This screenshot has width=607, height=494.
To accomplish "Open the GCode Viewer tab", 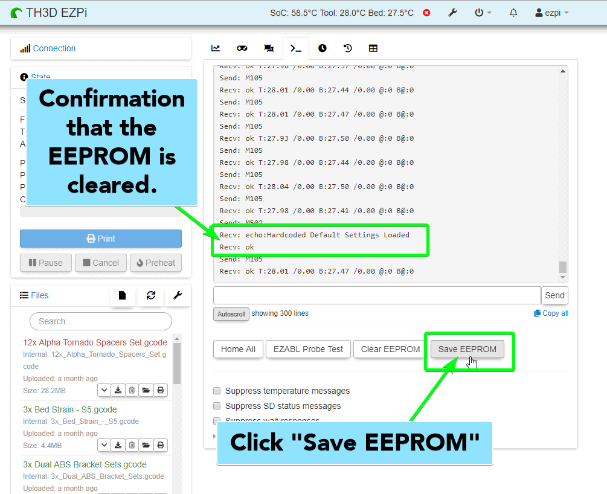I will [269, 48].
